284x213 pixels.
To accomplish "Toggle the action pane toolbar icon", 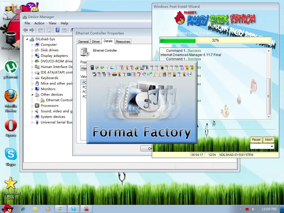I will 64,30.
